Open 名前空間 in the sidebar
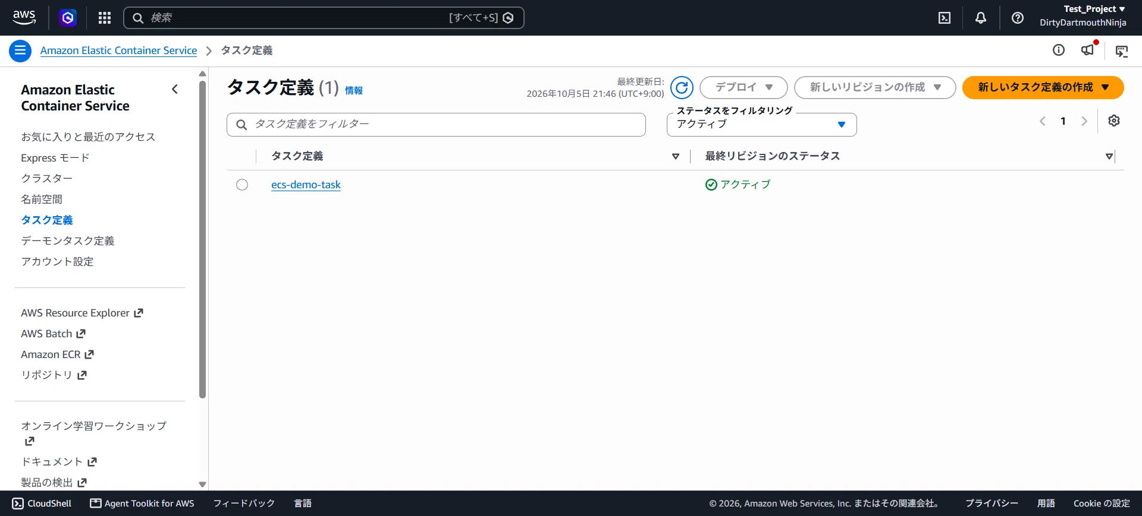 pyautogui.click(x=42, y=200)
